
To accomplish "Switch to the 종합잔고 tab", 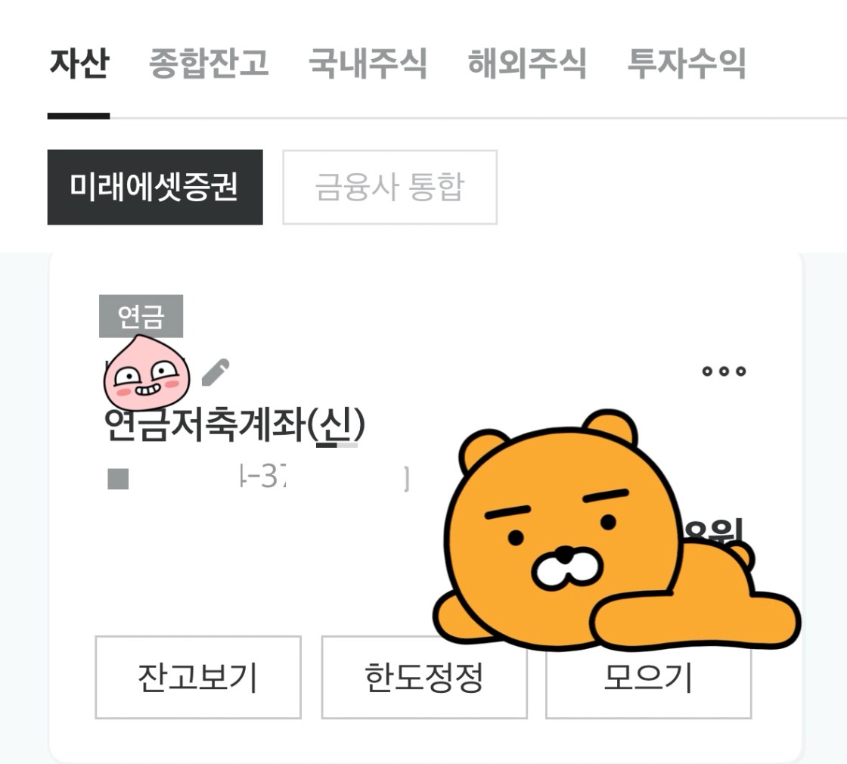I will coord(209,64).
